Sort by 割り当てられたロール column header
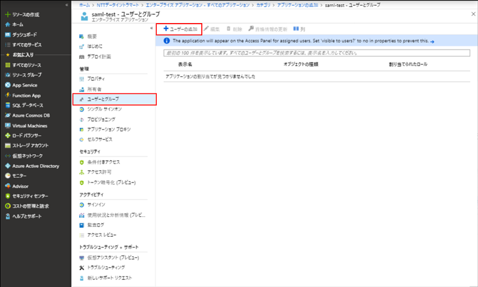 [x=408, y=64]
